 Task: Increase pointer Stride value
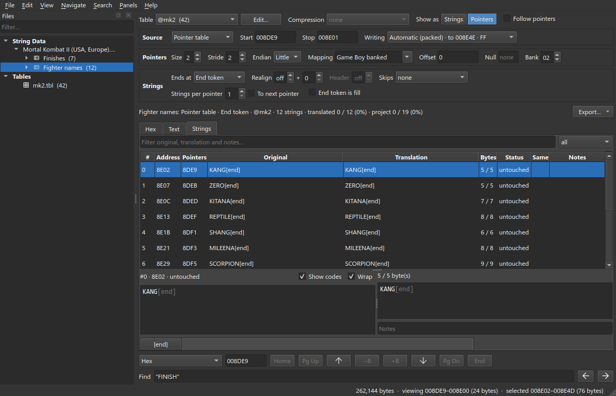(x=242, y=55)
